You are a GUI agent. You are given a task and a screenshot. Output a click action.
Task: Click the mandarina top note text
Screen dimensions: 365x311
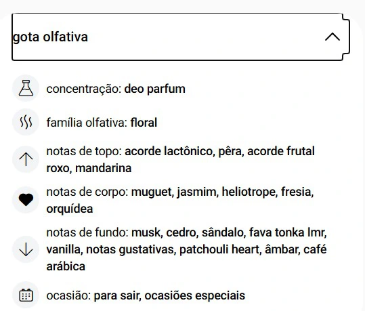[x=104, y=168]
